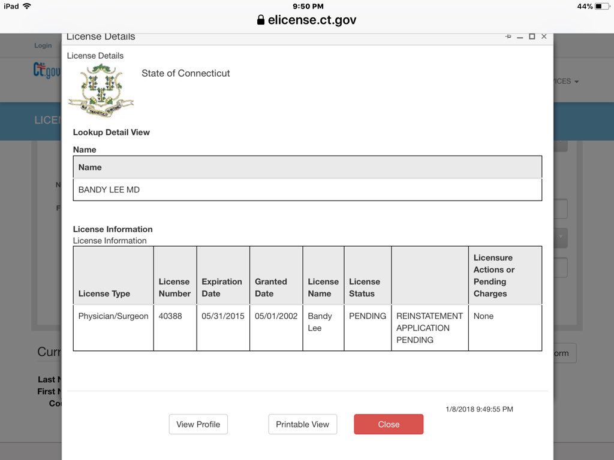Click the Expiration Date column header
Viewport: 614px width, 460px height.
click(223, 276)
